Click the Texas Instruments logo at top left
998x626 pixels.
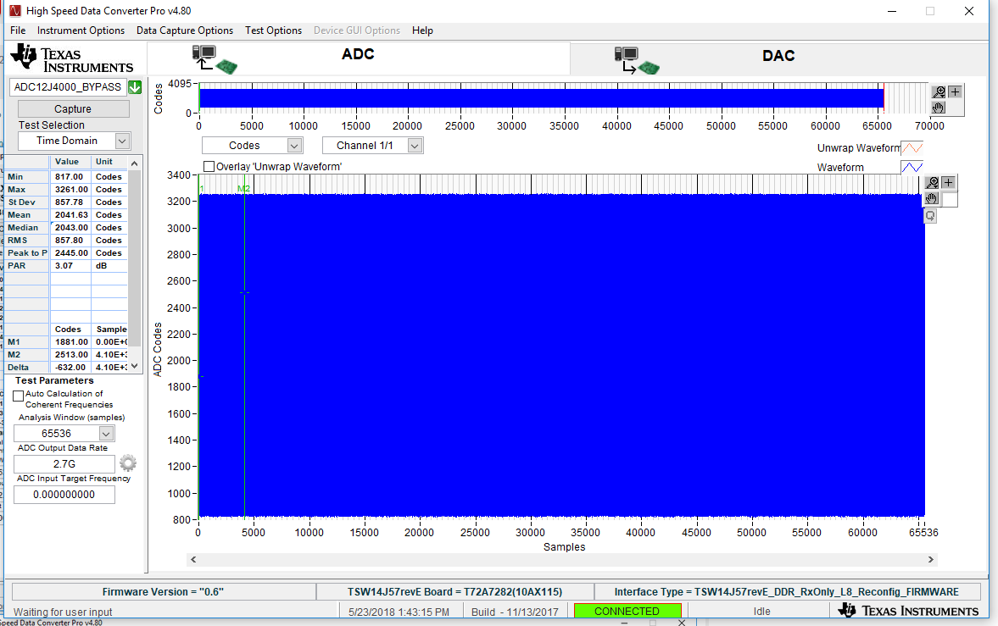tap(72, 58)
